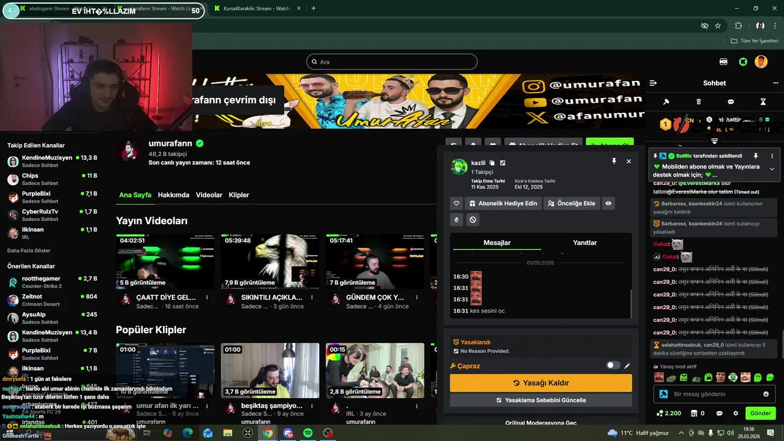Click the copy username icon next to kazili

point(492,163)
